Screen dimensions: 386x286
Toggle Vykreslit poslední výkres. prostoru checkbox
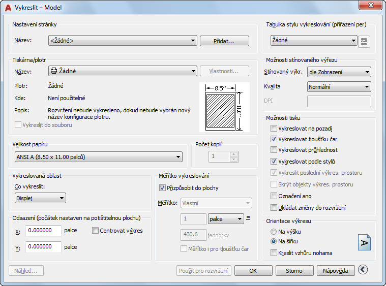point(274,172)
